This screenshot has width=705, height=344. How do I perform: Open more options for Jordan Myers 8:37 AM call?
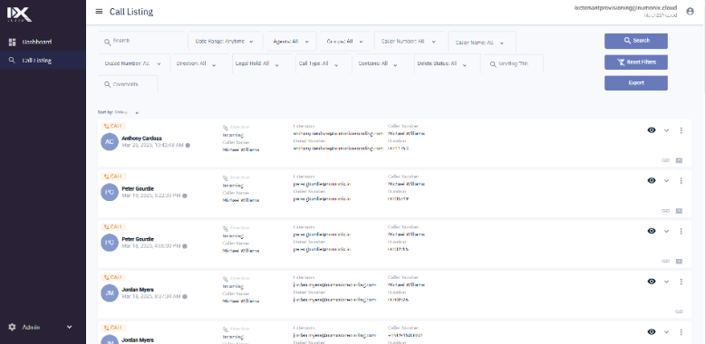coord(681,282)
